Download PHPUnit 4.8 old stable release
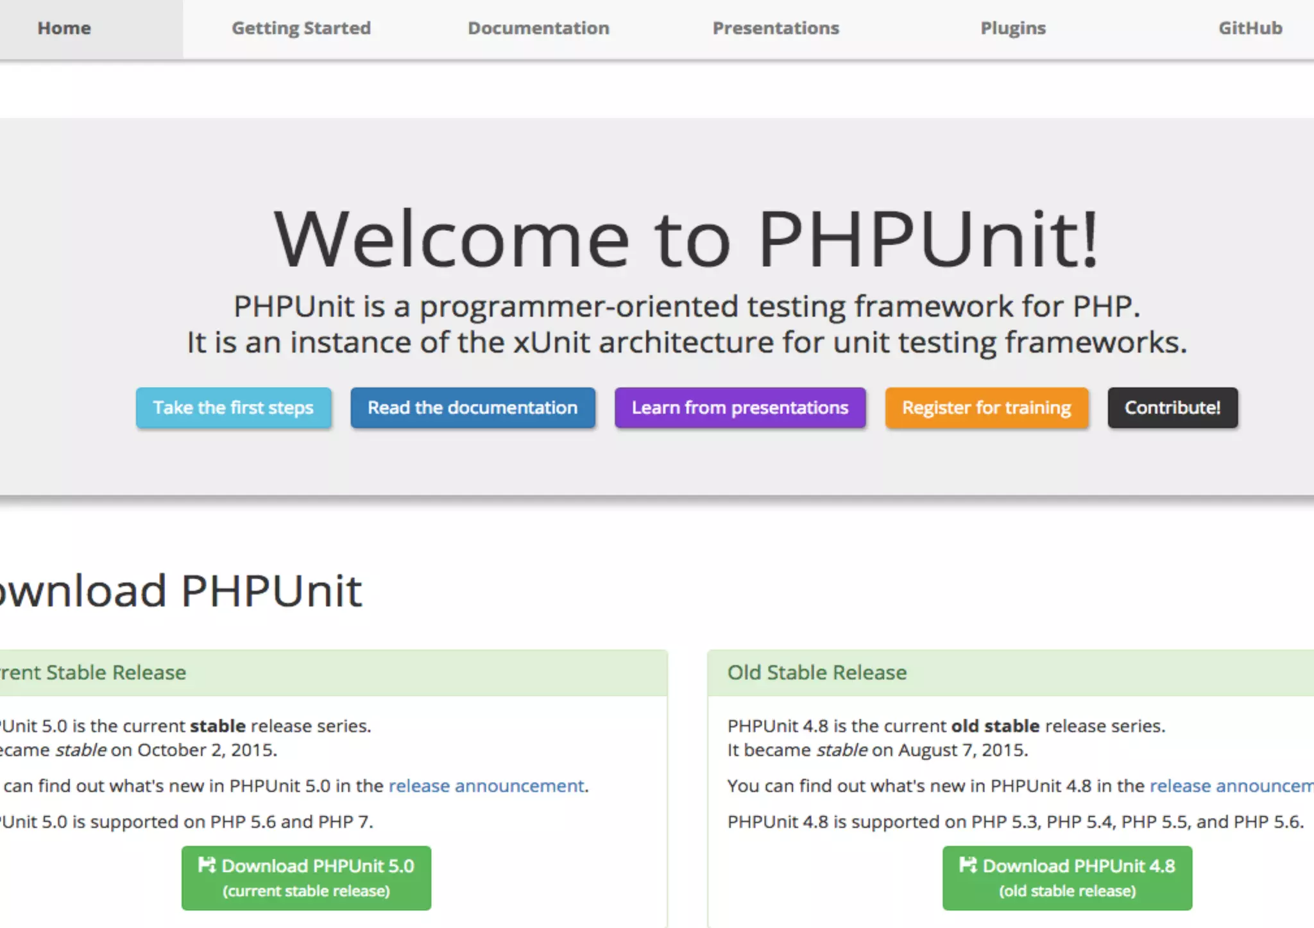Viewport: 1314px width, 928px height. 1067,878
